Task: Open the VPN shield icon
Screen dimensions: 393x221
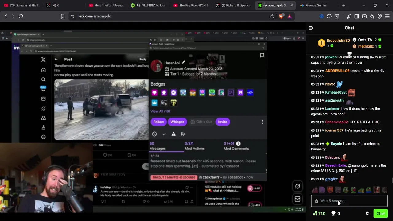Action: point(379,16)
